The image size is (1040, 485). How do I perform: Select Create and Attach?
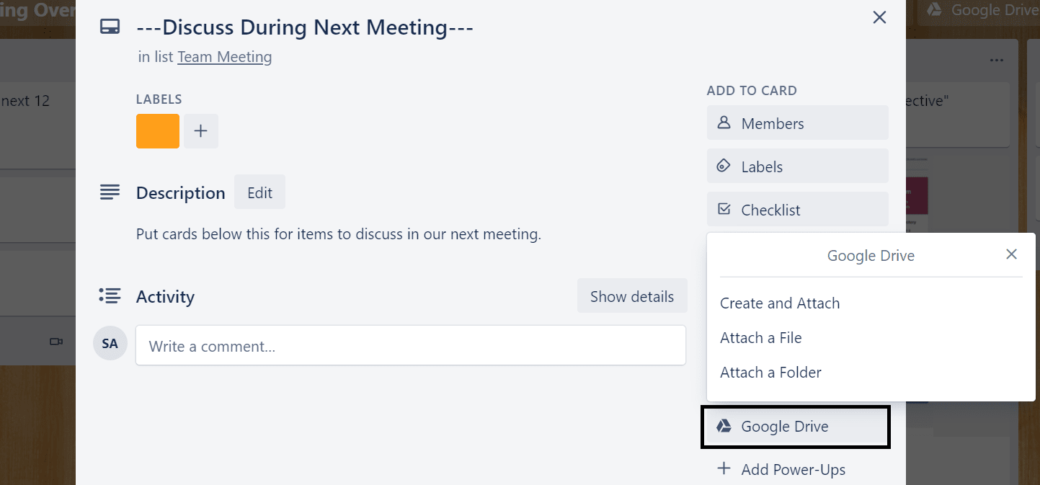click(x=780, y=303)
